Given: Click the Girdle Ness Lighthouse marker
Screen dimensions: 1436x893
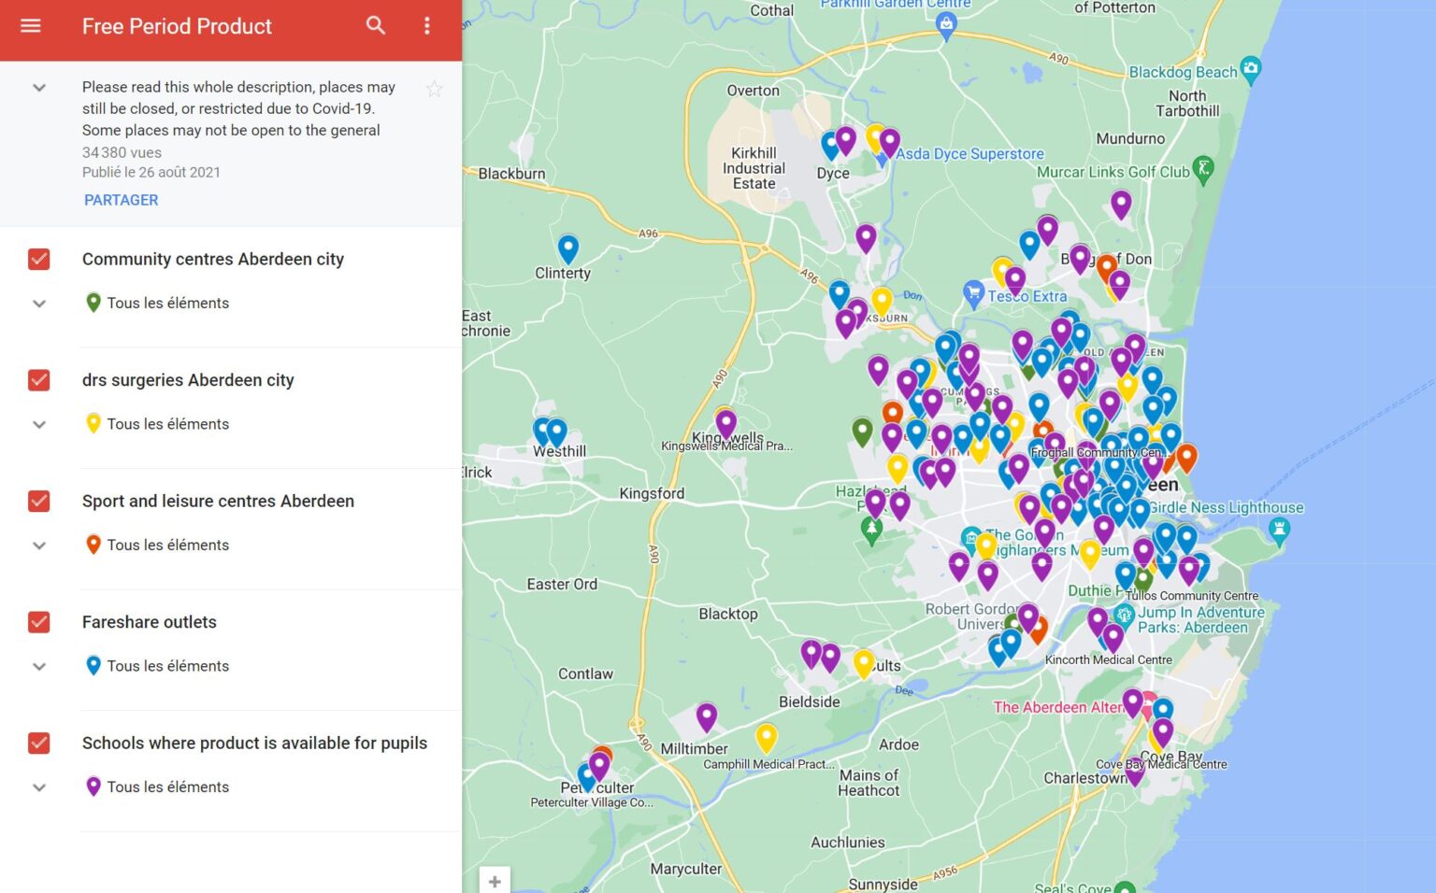Looking at the screenshot, I should pyautogui.click(x=1279, y=531).
